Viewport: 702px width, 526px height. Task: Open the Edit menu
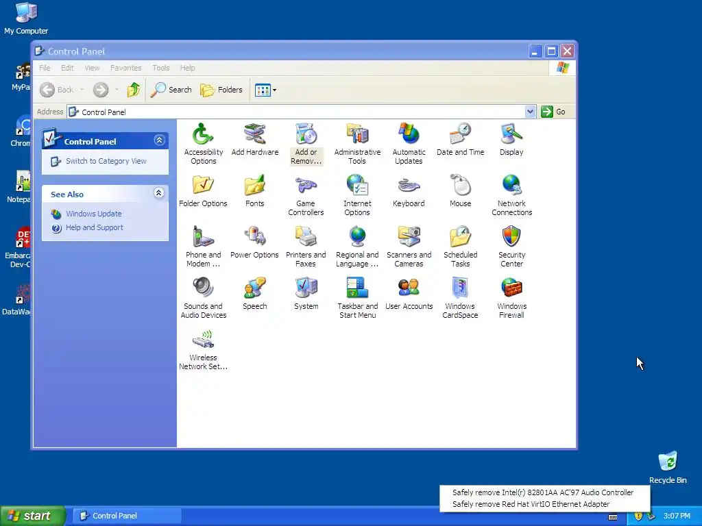(67, 68)
